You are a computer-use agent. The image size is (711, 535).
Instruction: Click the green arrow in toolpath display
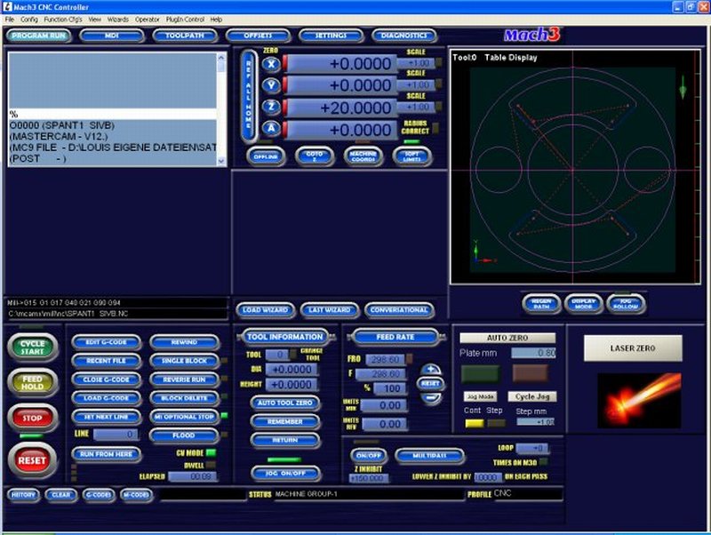click(x=683, y=87)
